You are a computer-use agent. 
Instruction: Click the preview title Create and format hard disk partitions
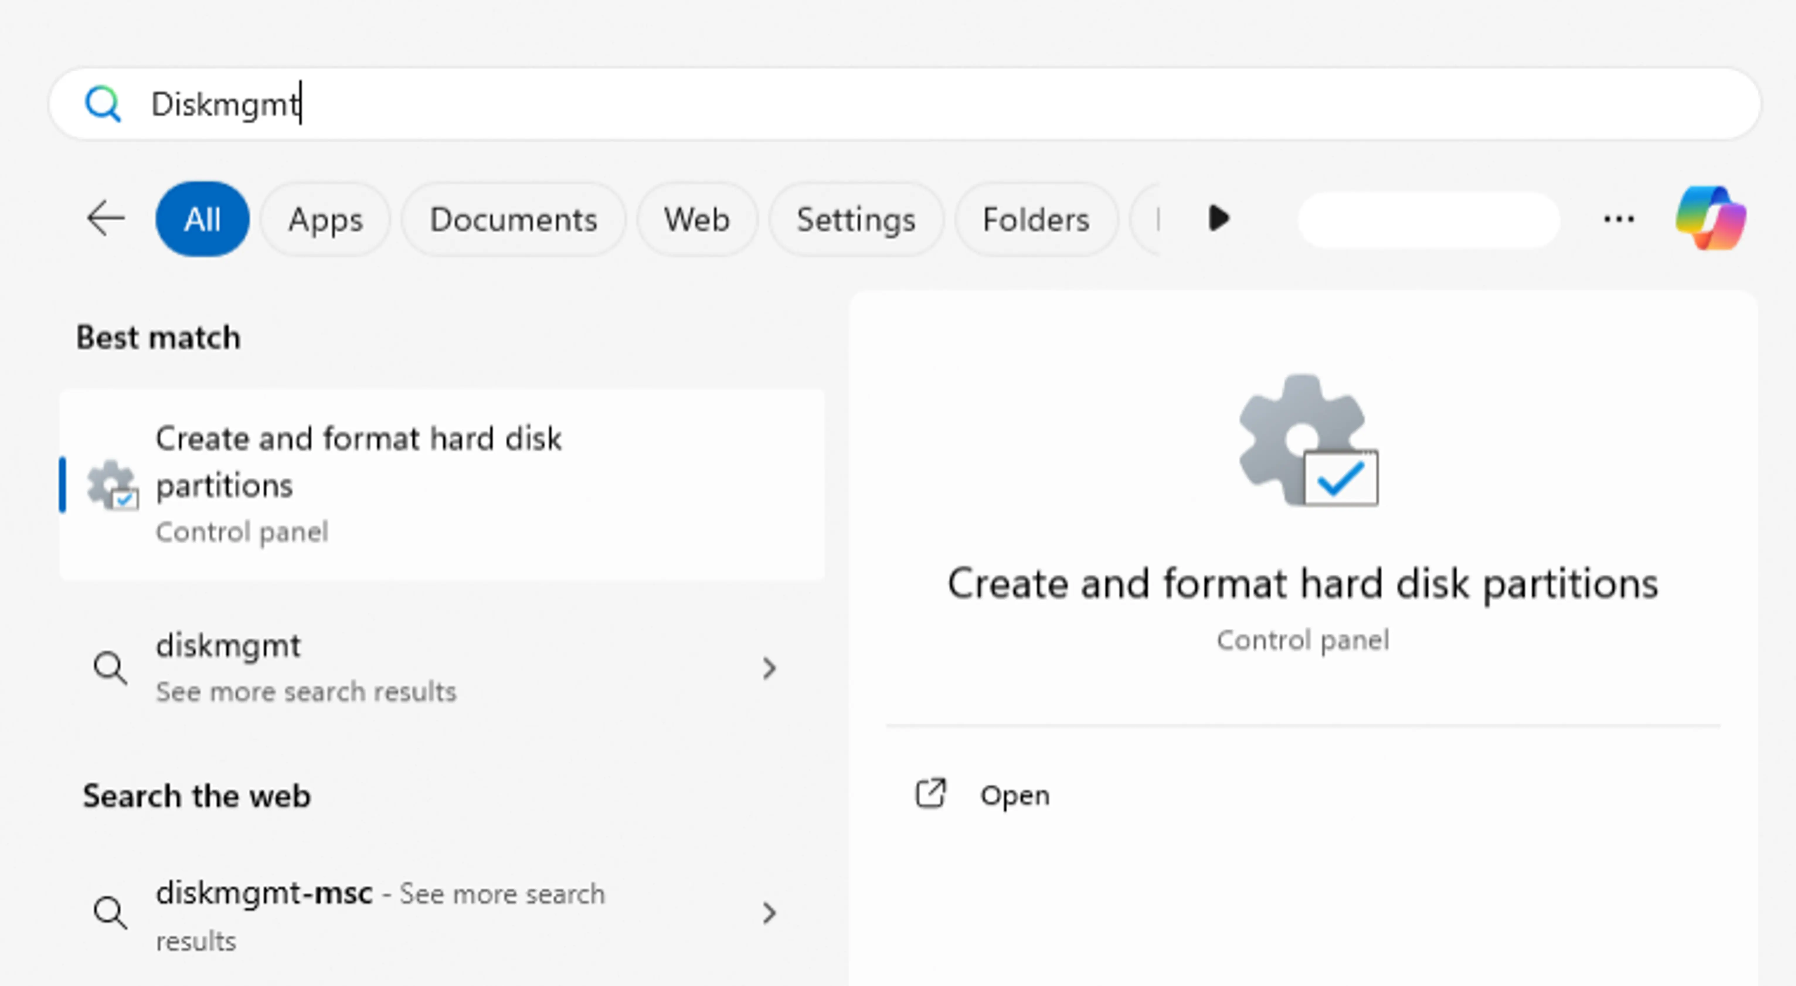[x=1302, y=583]
